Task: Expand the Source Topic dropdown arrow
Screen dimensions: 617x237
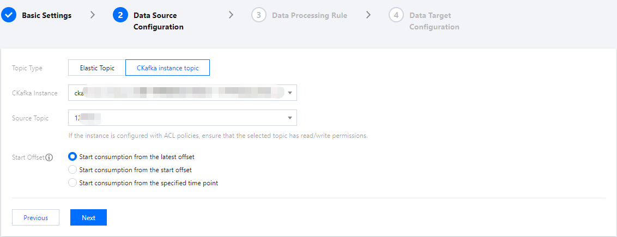Action: click(x=289, y=118)
